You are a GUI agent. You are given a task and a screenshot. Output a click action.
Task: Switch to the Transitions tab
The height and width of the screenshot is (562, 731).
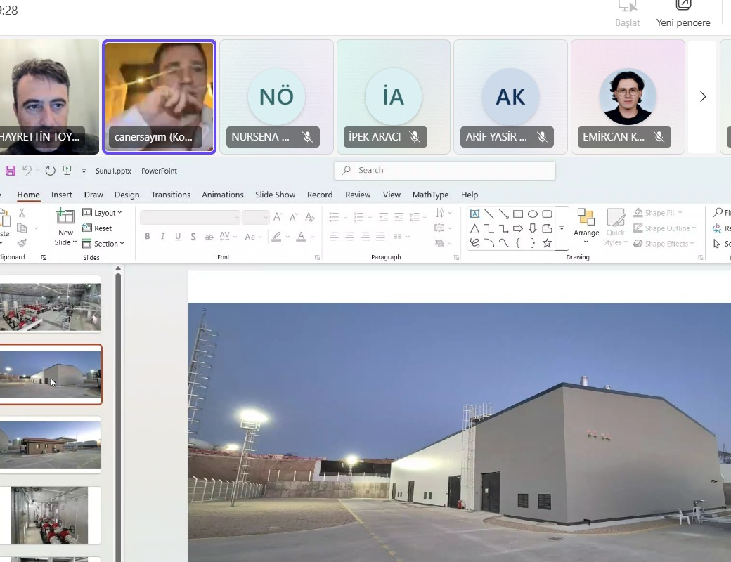pyautogui.click(x=171, y=195)
